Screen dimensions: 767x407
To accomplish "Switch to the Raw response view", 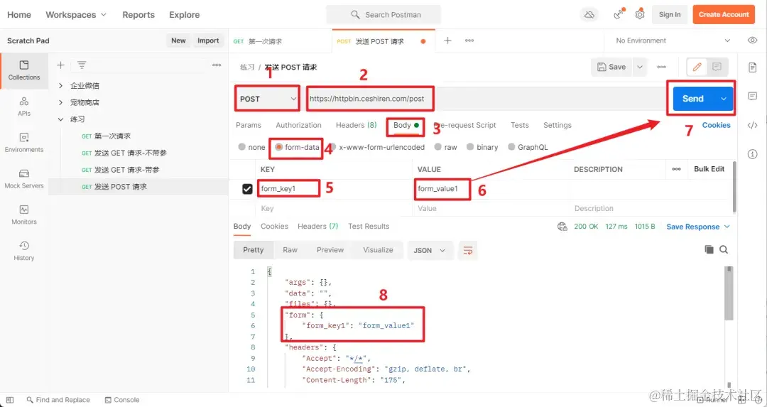I will click(290, 250).
